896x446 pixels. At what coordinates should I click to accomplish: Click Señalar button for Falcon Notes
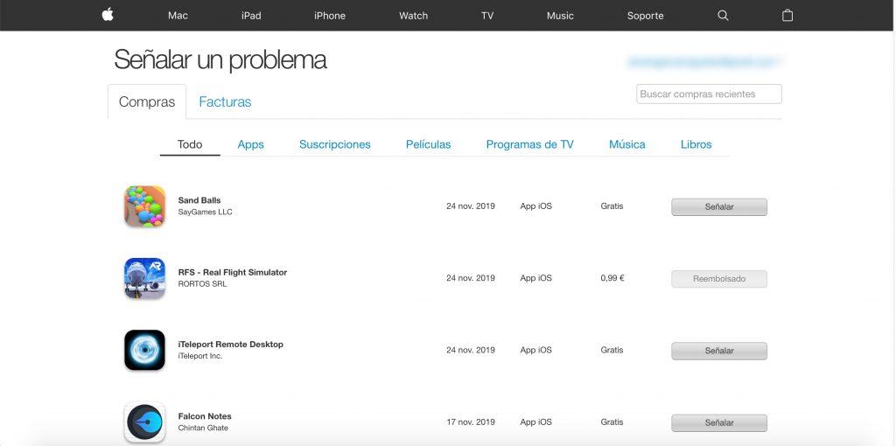719,422
